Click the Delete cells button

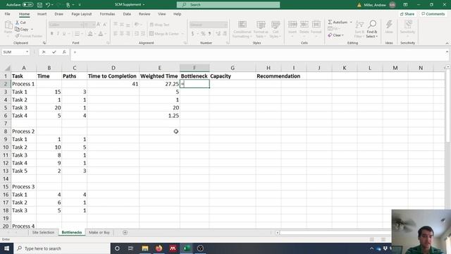tap(304, 28)
